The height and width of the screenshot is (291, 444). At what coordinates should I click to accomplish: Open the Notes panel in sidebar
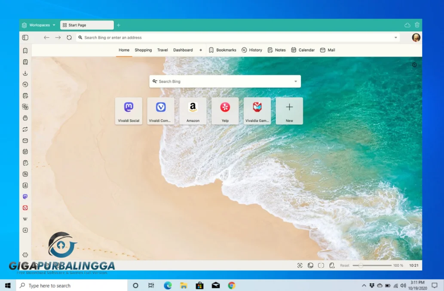[x=25, y=95]
